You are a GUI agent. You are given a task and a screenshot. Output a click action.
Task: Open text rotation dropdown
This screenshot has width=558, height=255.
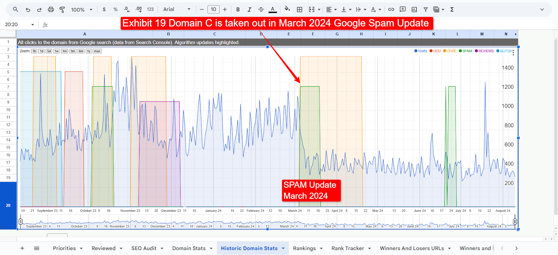pos(376,9)
